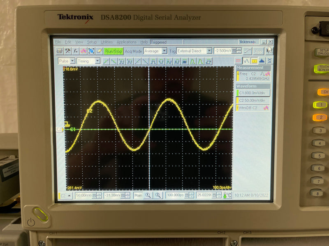Open the File menu

click(58, 42)
